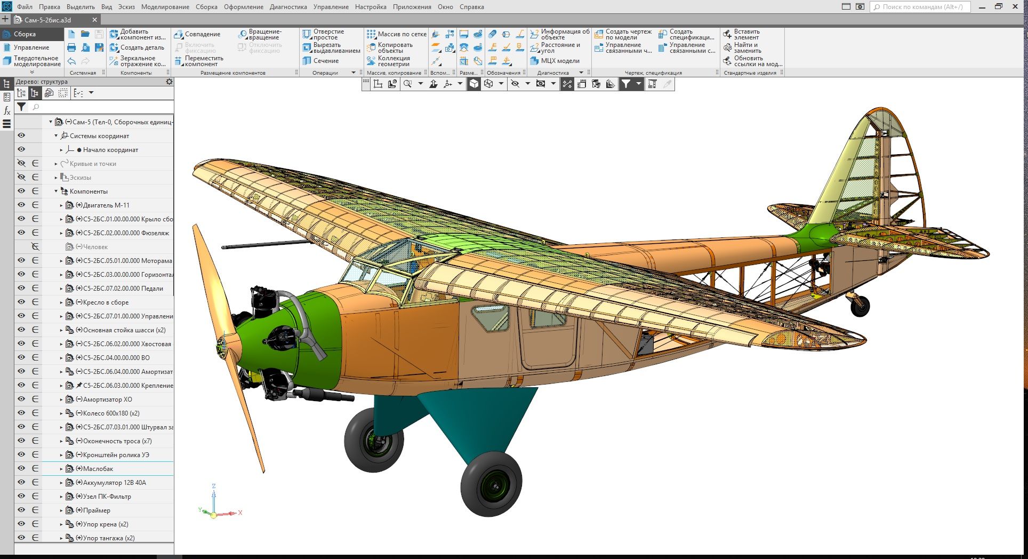
Task: Open the Моделирование menu
Action: 165,7
